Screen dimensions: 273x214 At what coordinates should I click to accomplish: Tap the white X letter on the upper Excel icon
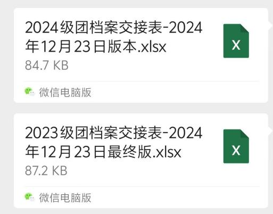[236, 45]
